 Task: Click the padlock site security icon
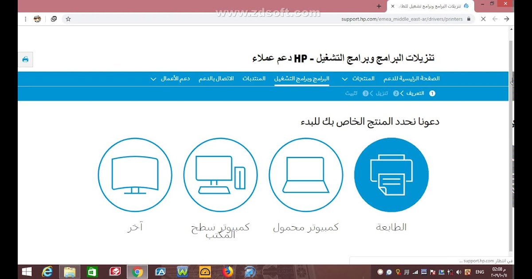tap(469, 19)
